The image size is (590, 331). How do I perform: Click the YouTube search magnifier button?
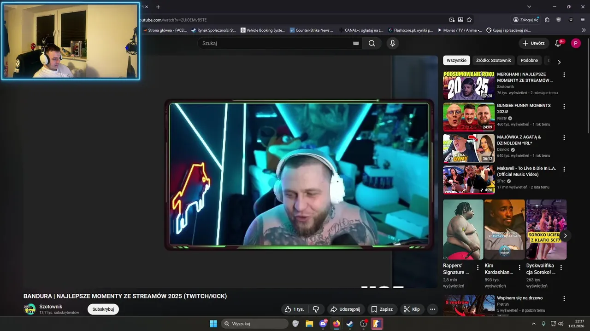pyautogui.click(x=372, y=43)
